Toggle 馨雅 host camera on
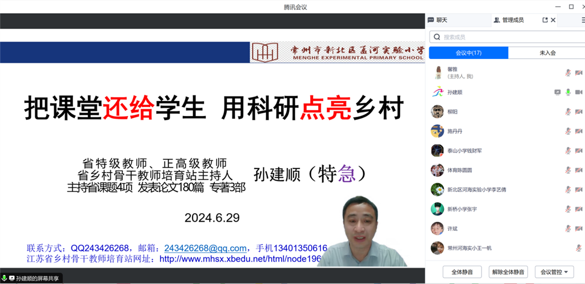Image resolution: width=585 pixels, height=284 pixels. (x=578, y=73)
